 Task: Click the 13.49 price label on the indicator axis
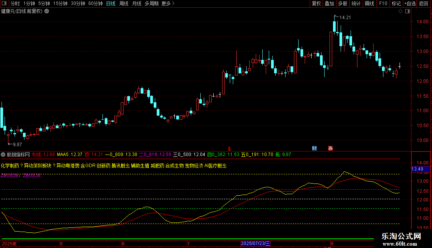[x=417, y=169]
